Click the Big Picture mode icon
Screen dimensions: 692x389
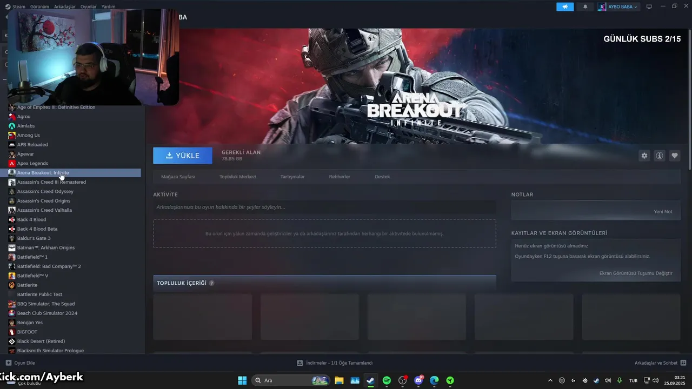tap(649, 6)
